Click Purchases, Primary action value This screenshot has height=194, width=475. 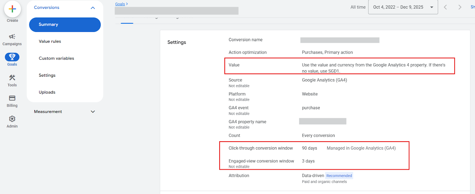point(327,52)
